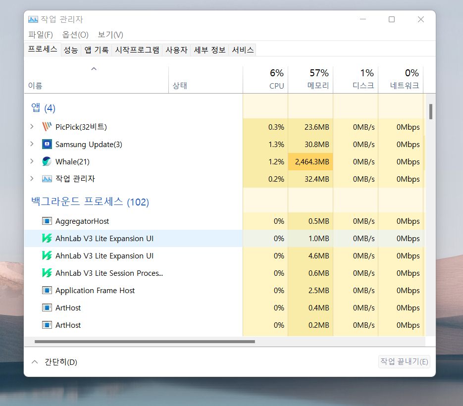Click the Samsung Update app icon
Screen dimensions: 463x406
point(47,144)
